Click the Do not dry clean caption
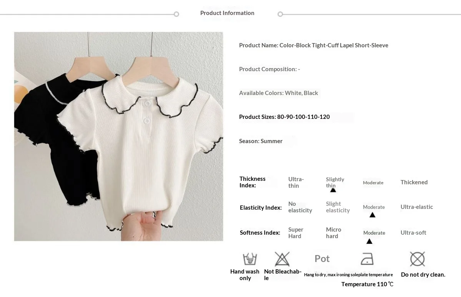The height and width of the screenshot is (297, 461). click(x=423, y=275)
